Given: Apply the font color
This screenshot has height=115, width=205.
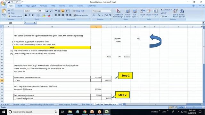Looking at the screenshot, I should click(x=49, y=15).
